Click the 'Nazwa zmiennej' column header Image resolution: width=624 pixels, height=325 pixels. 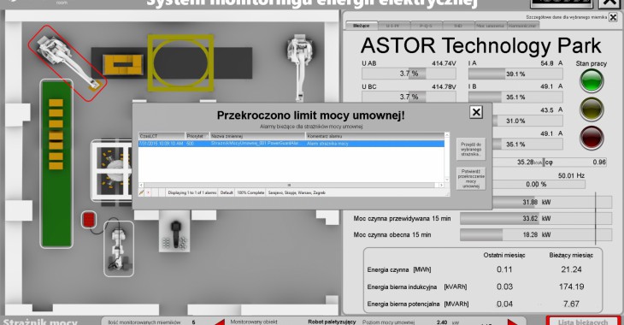tap(257, 136)
